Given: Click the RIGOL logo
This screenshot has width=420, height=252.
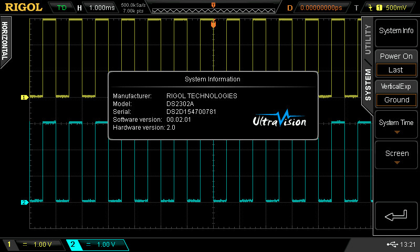Looking at the screenshot, I should coord(24,7).
